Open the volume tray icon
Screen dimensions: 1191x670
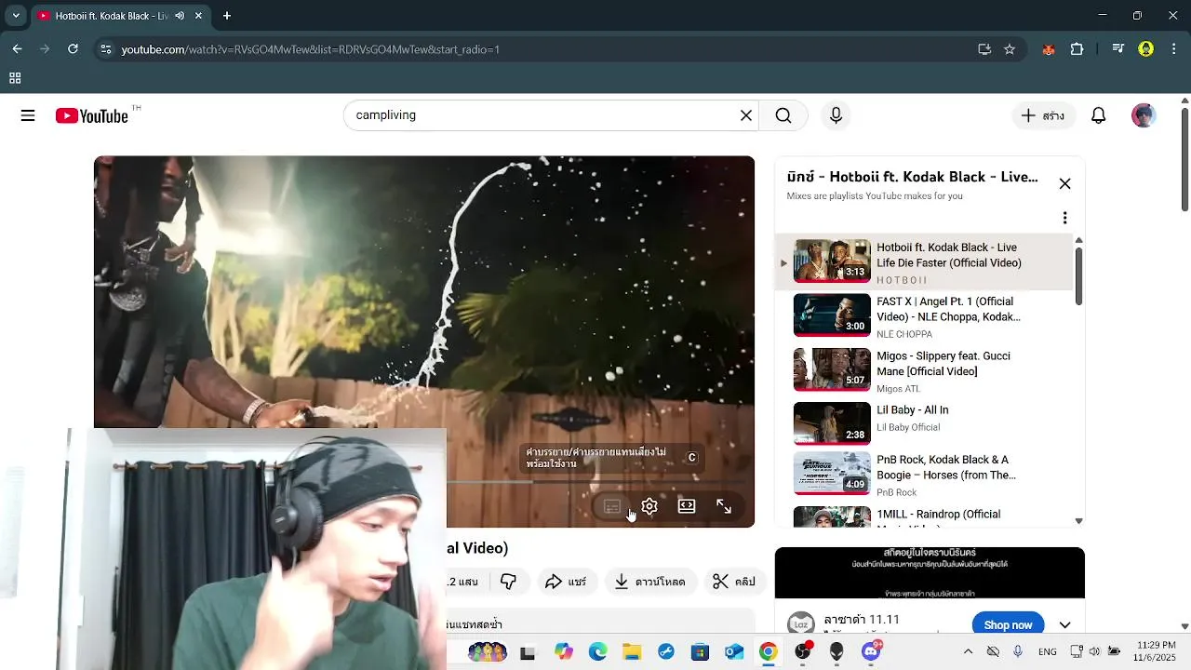pos(1095,651)
